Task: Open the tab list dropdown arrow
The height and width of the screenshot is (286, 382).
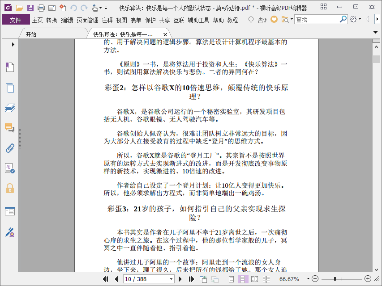Action: click(376, 32)
